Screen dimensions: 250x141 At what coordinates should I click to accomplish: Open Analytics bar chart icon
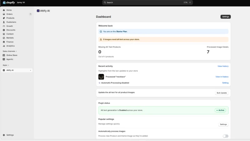tap(4, 46)
